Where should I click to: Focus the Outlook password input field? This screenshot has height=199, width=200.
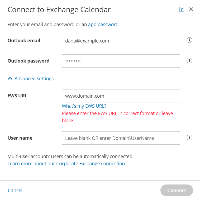point(121,61)
